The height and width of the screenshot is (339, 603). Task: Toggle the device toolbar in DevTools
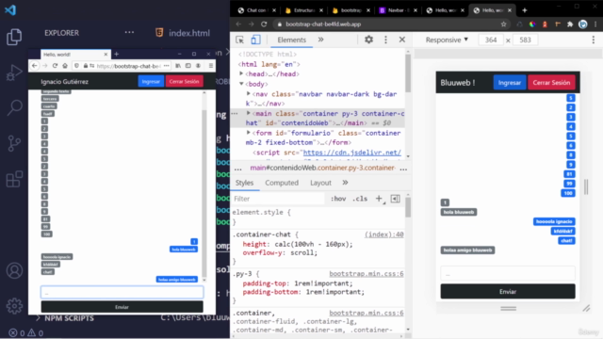coord(255,40)
